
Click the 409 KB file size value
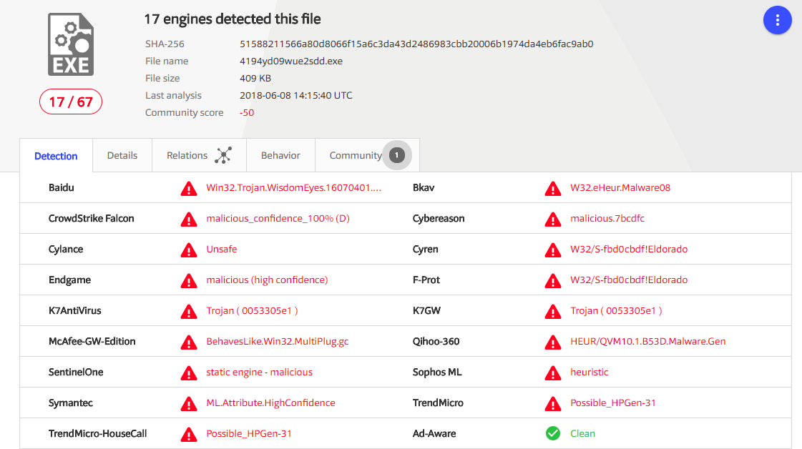(255, 78)
